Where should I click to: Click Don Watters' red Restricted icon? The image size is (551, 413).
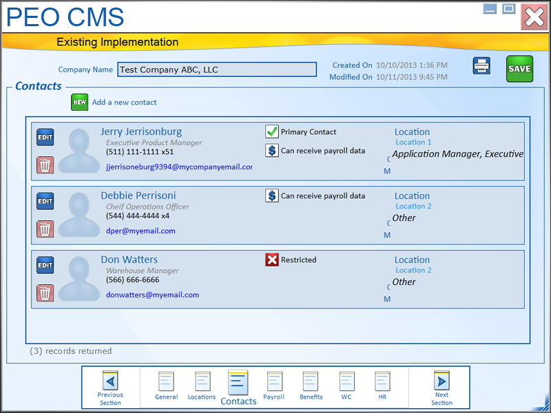(x=272, y=260)
